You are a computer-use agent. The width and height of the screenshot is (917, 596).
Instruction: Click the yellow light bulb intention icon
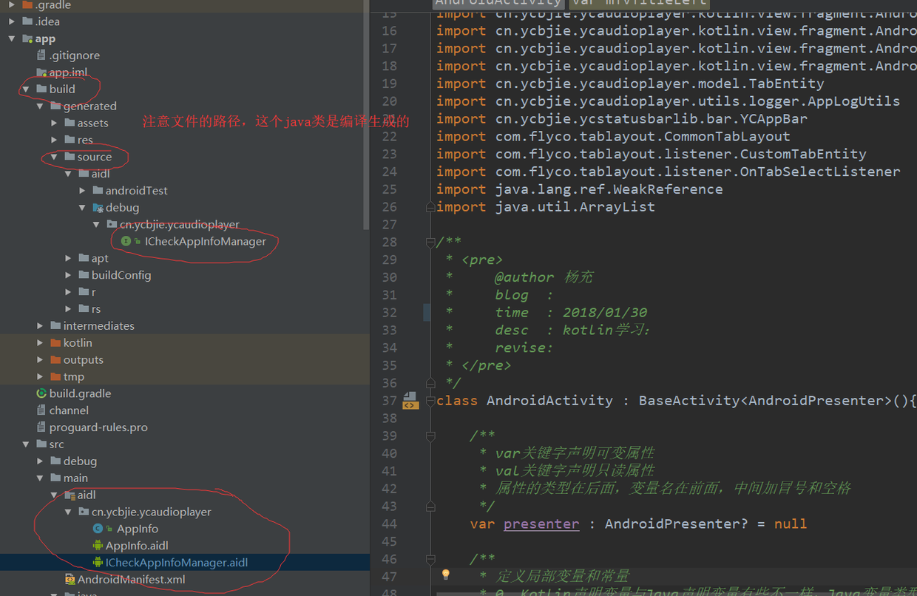pos(446,575)
